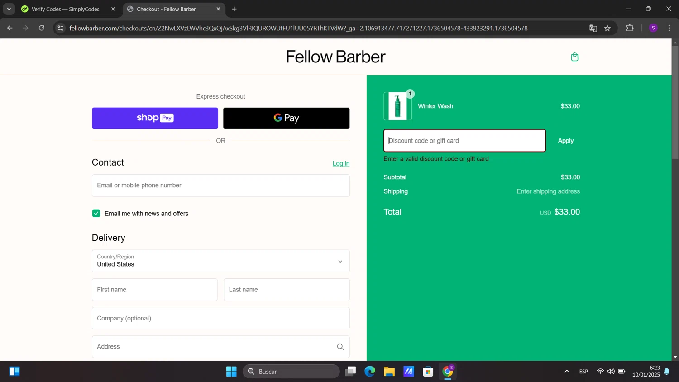Click the Email or mobile phone number field

(221, 186)
